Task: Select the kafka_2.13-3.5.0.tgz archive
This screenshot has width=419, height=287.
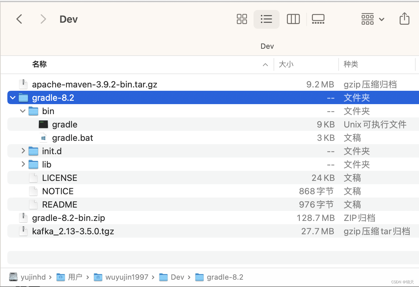Action: tap(73, 231)
